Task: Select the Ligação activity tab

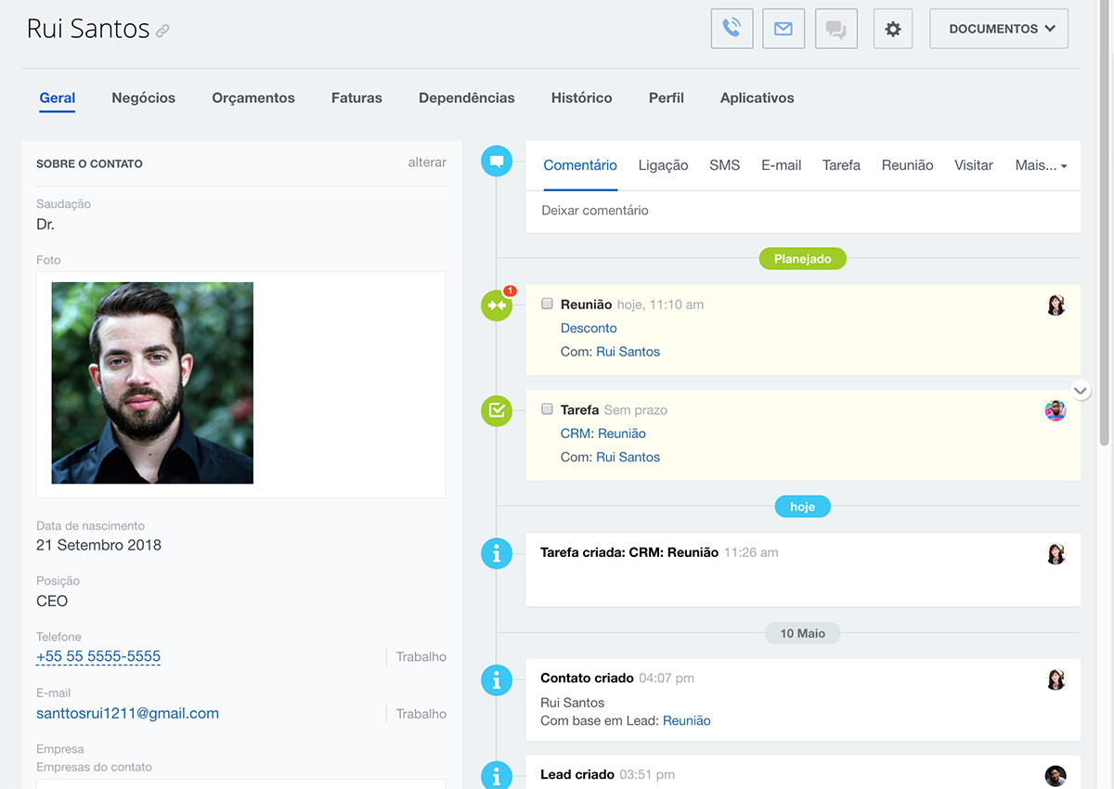Action: (663, 165)
